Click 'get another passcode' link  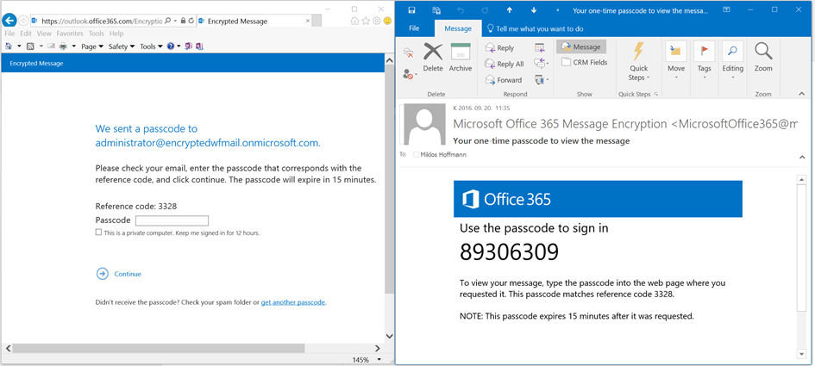click(x=293, y=302)
